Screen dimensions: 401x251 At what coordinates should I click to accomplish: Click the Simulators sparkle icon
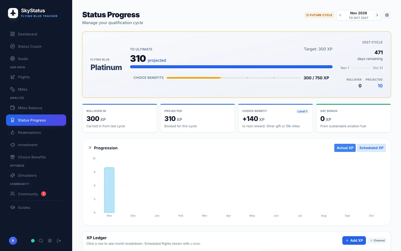point(13,175)
